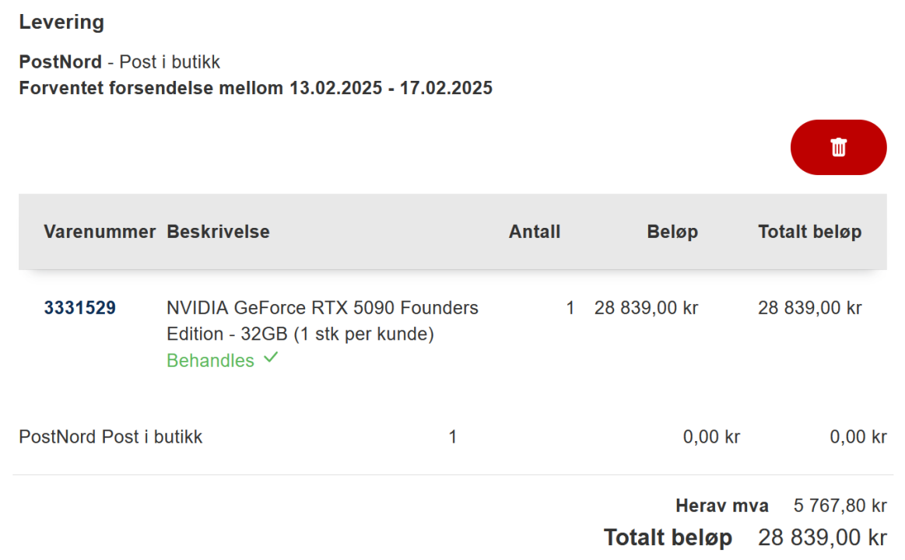Click the graphics card quantity value 1

pos(570,308)
